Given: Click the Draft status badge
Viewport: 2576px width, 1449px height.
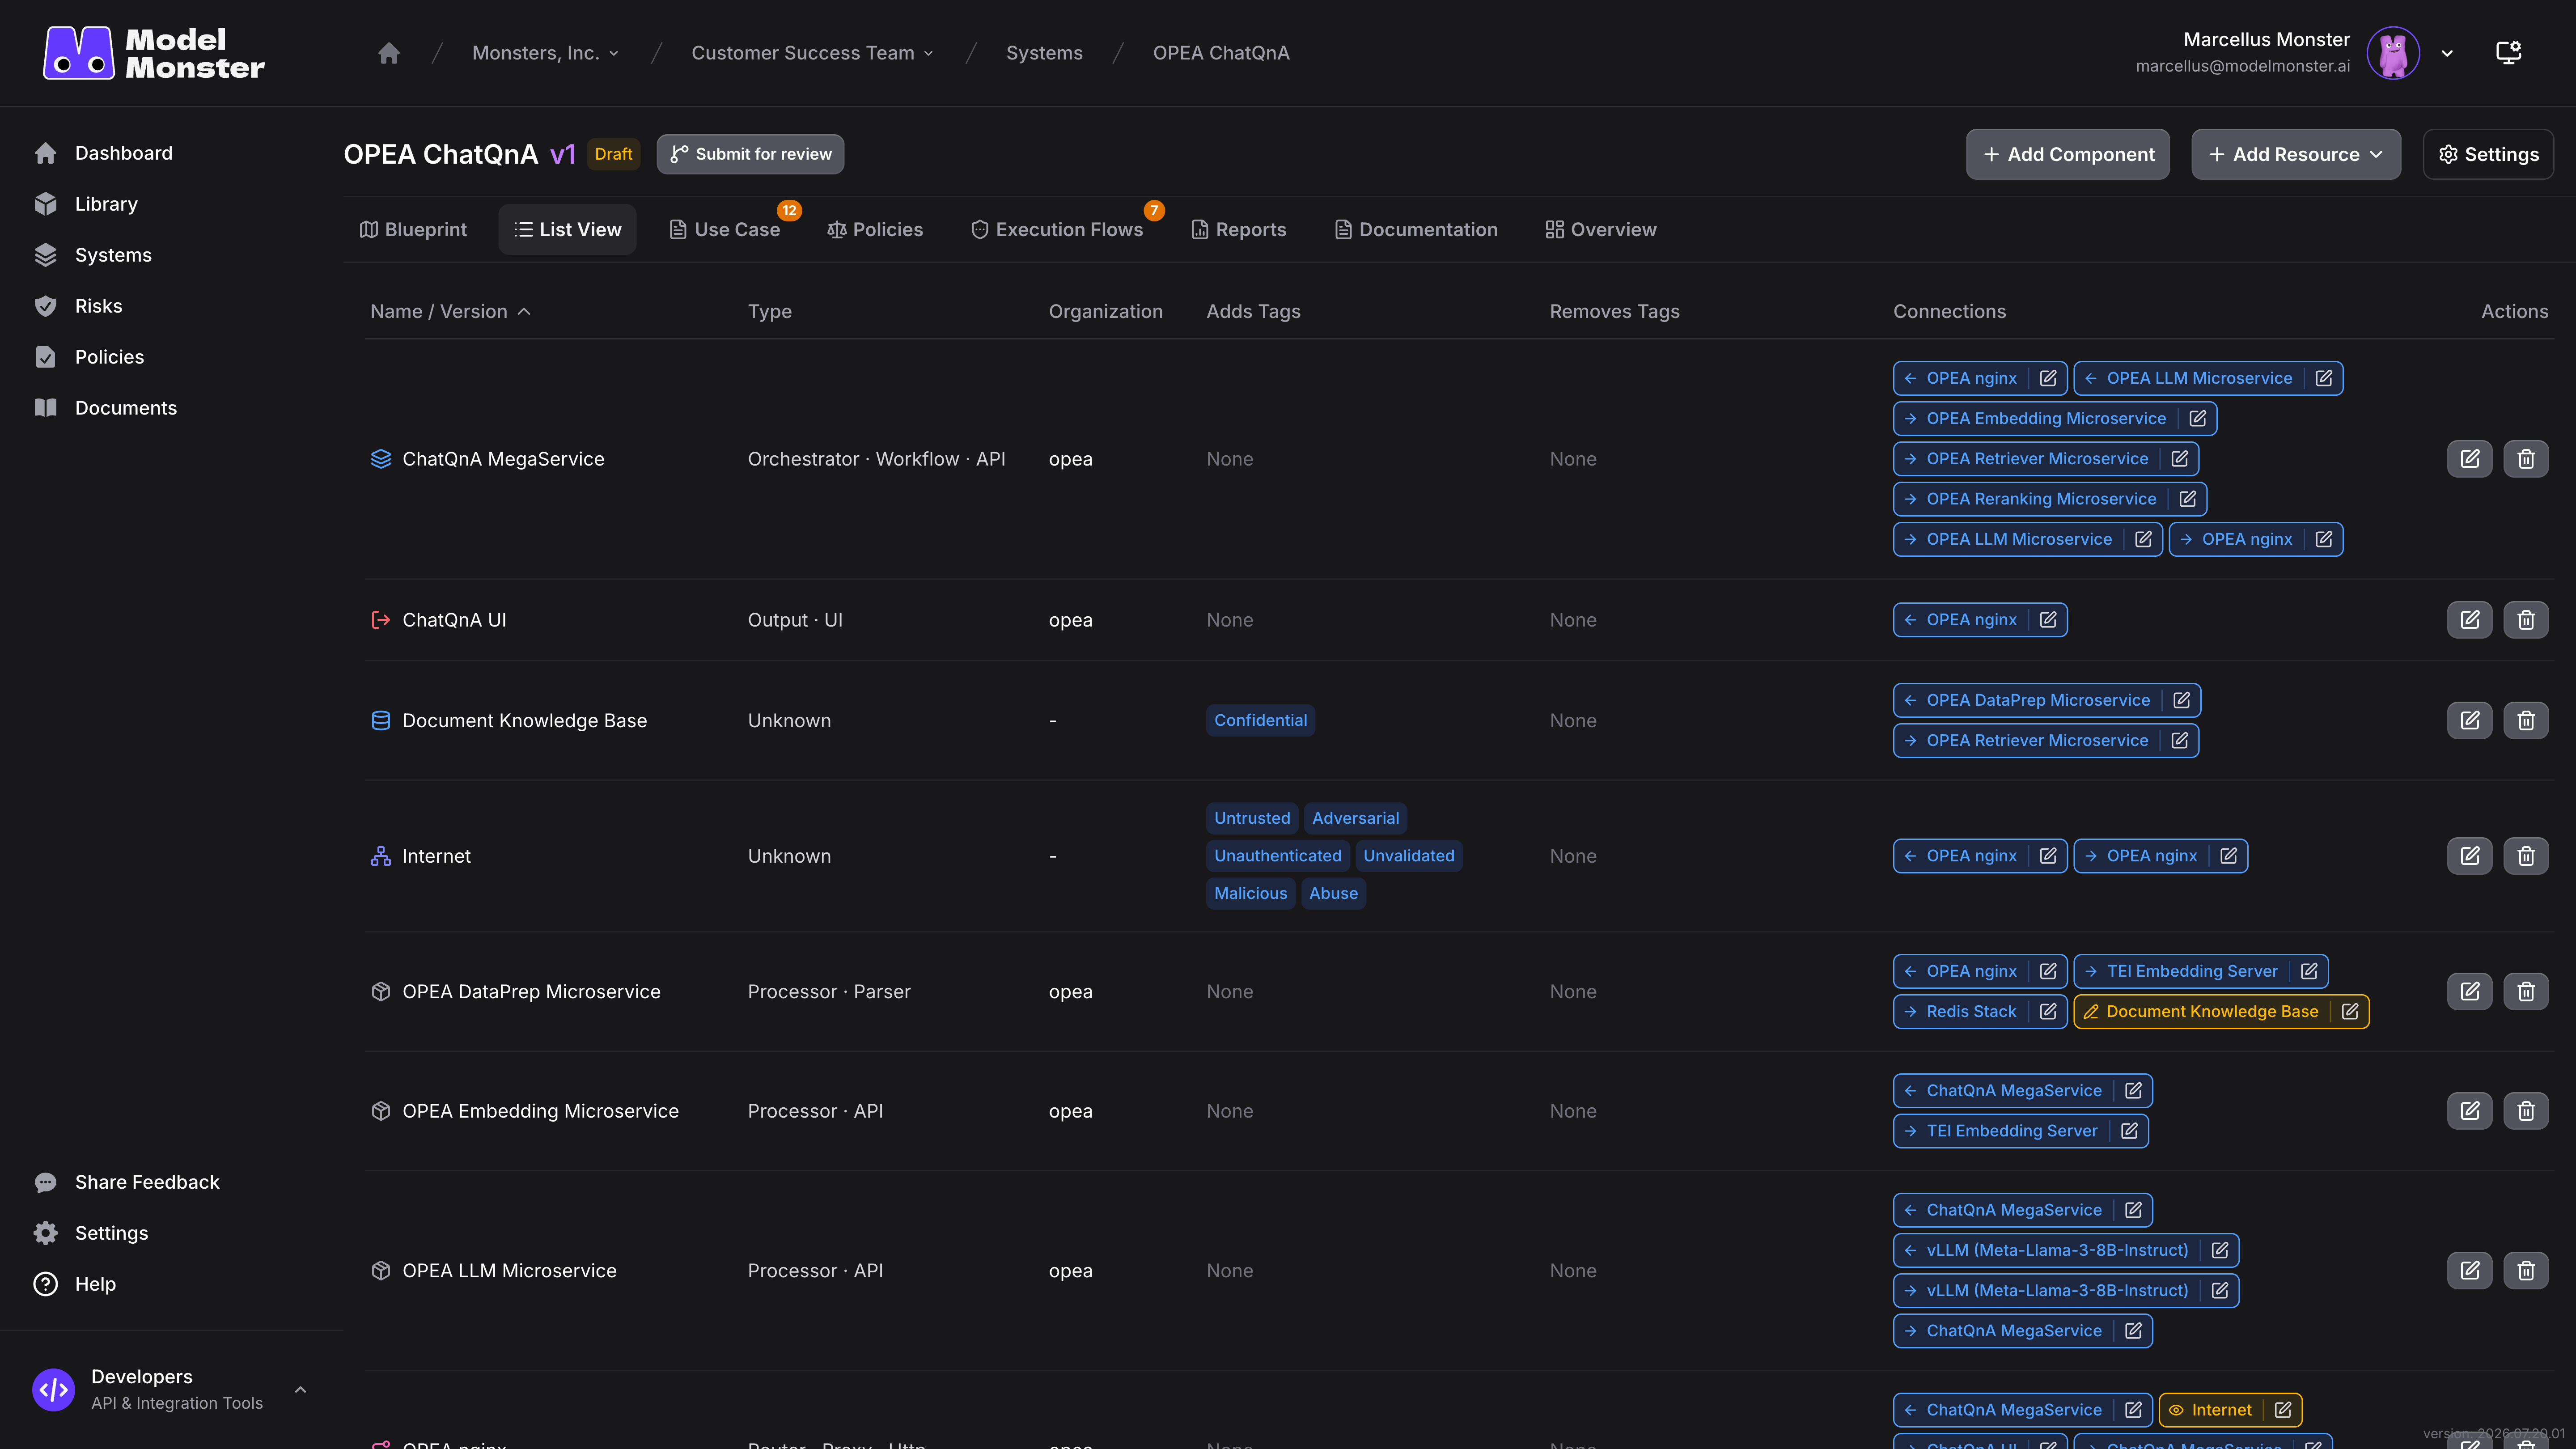Looking at the screenshot, I should [x=613, y=154].
